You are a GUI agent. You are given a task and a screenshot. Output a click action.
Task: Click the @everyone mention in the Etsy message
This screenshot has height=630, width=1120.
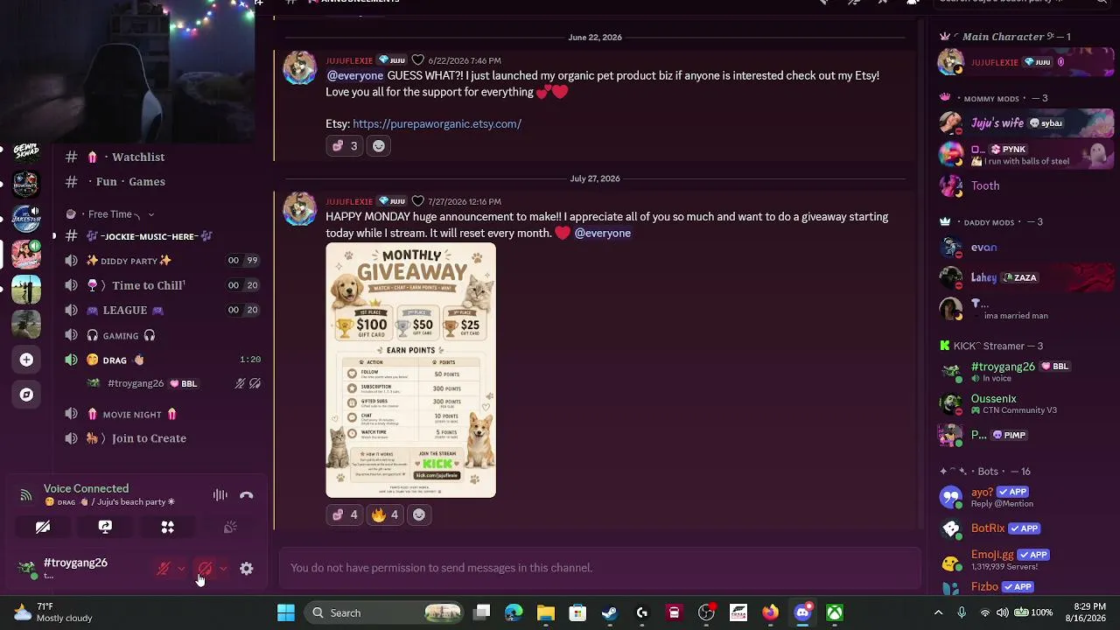[355, 75]
